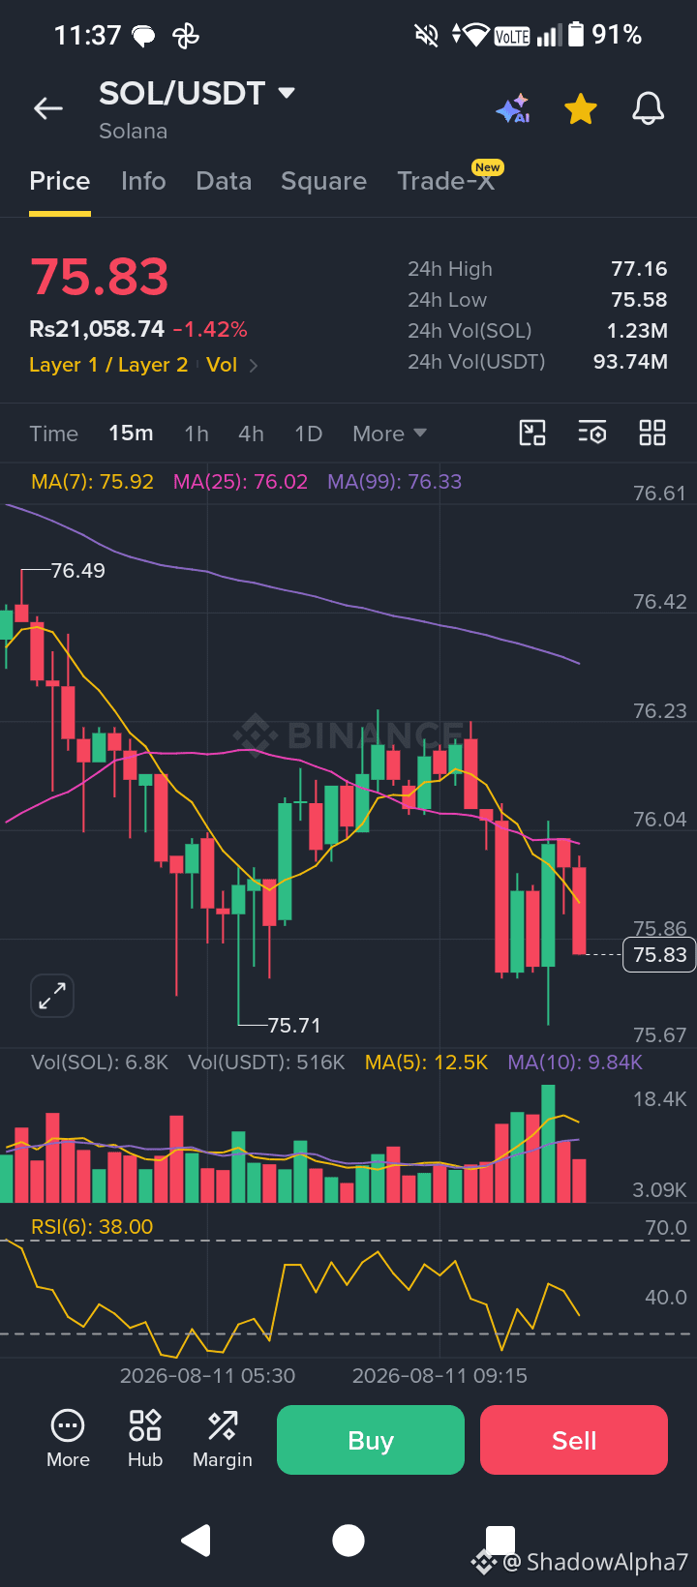Tap the 24h High value 77.16
Image resolution: width=697 pixels, height=1587 pixels.
click(x=639, y=269)
